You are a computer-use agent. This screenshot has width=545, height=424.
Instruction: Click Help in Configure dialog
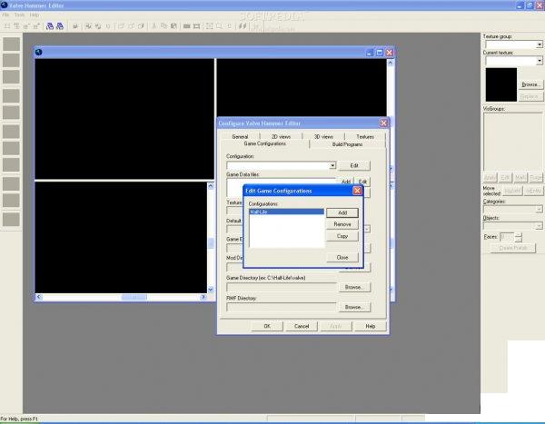[371, 326]
